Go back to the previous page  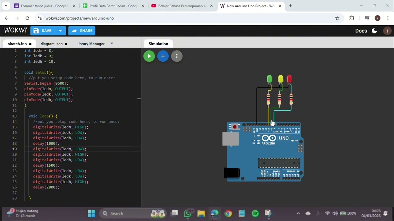pyautogui.click(x=7, y=18)
